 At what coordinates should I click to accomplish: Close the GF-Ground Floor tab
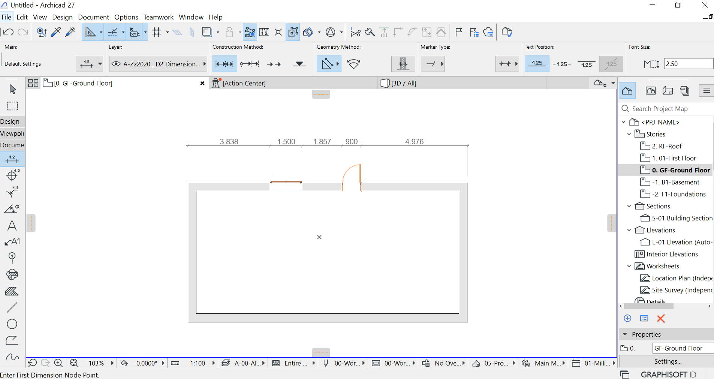coord(202,83)
